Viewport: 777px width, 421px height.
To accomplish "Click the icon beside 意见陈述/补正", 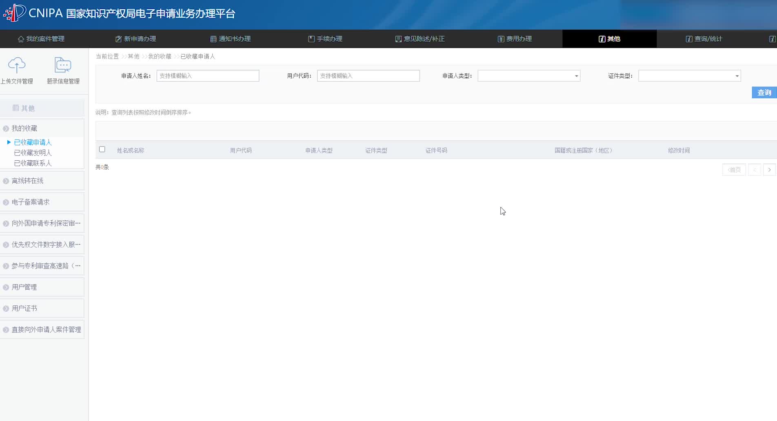I will pos(398,39).
